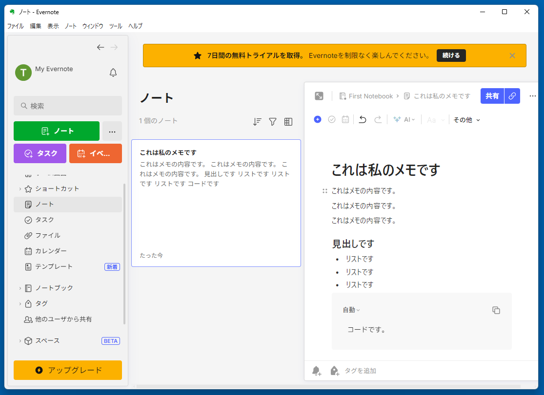
Task: Select the これは私のメモです note card
Action: [216, 203]
